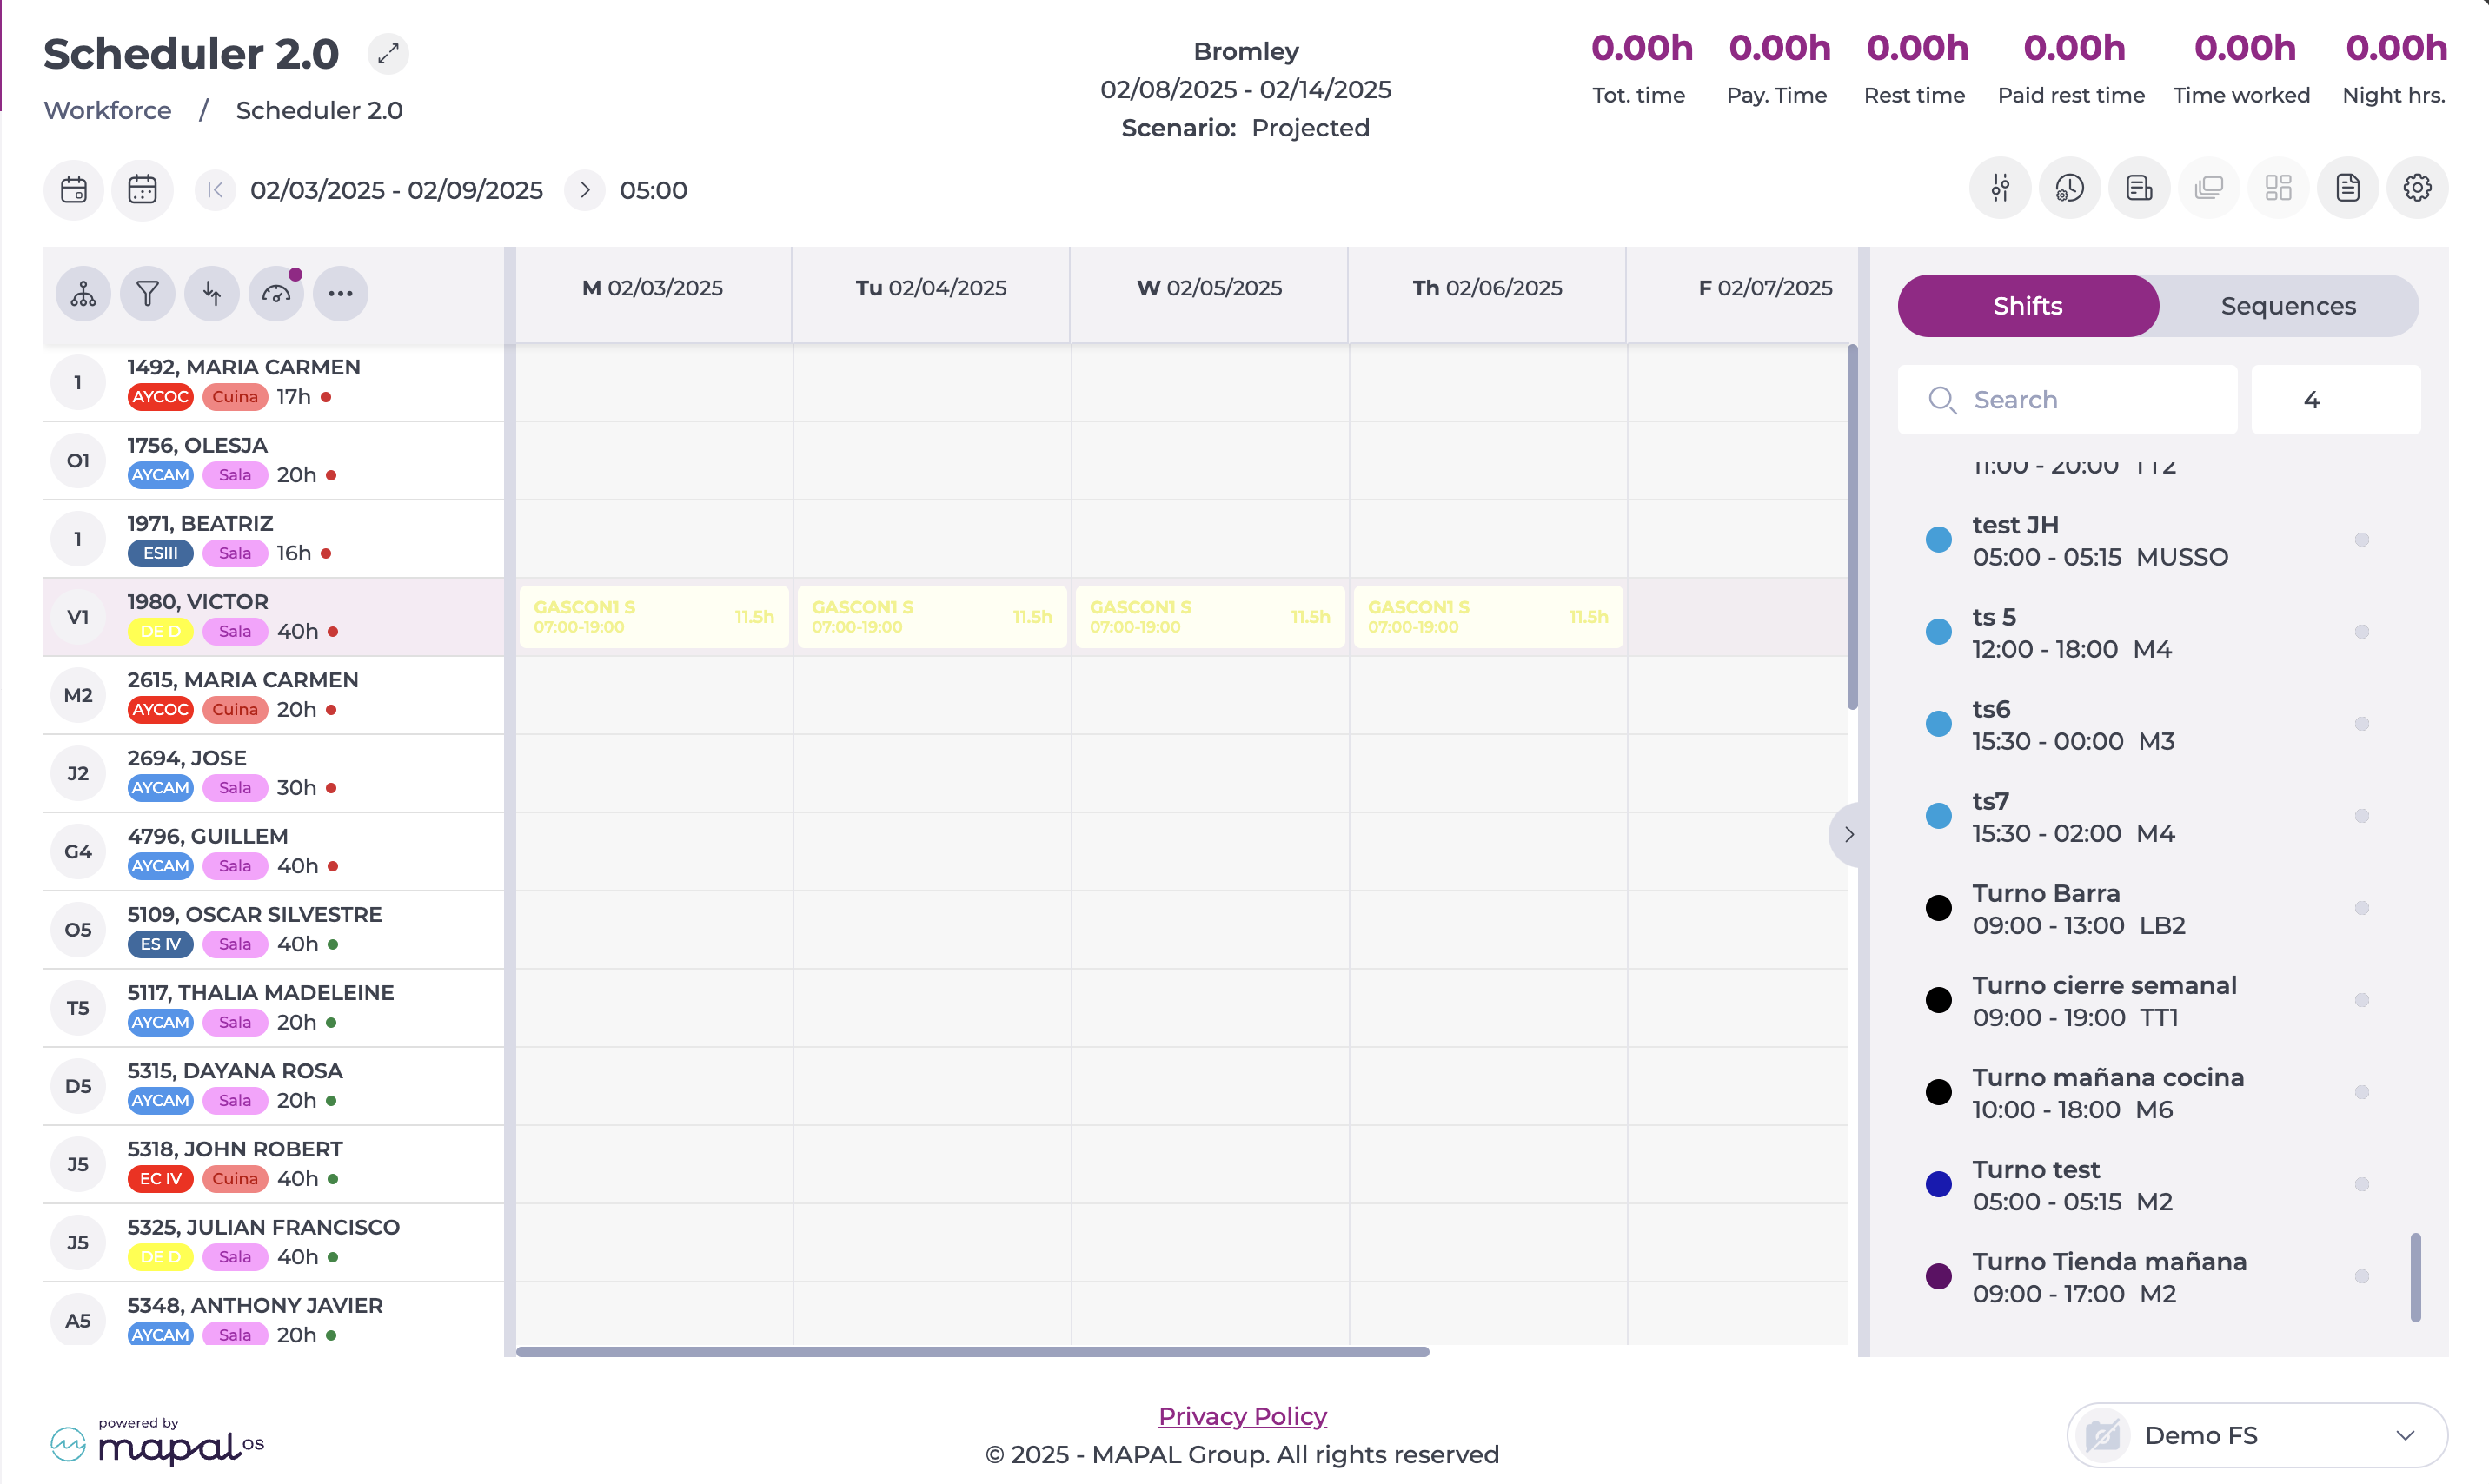The width and height of the screenshot is (2489, 1484).
Task: Open the gauge indicator icon with purple dot
Action: [276, 293]
